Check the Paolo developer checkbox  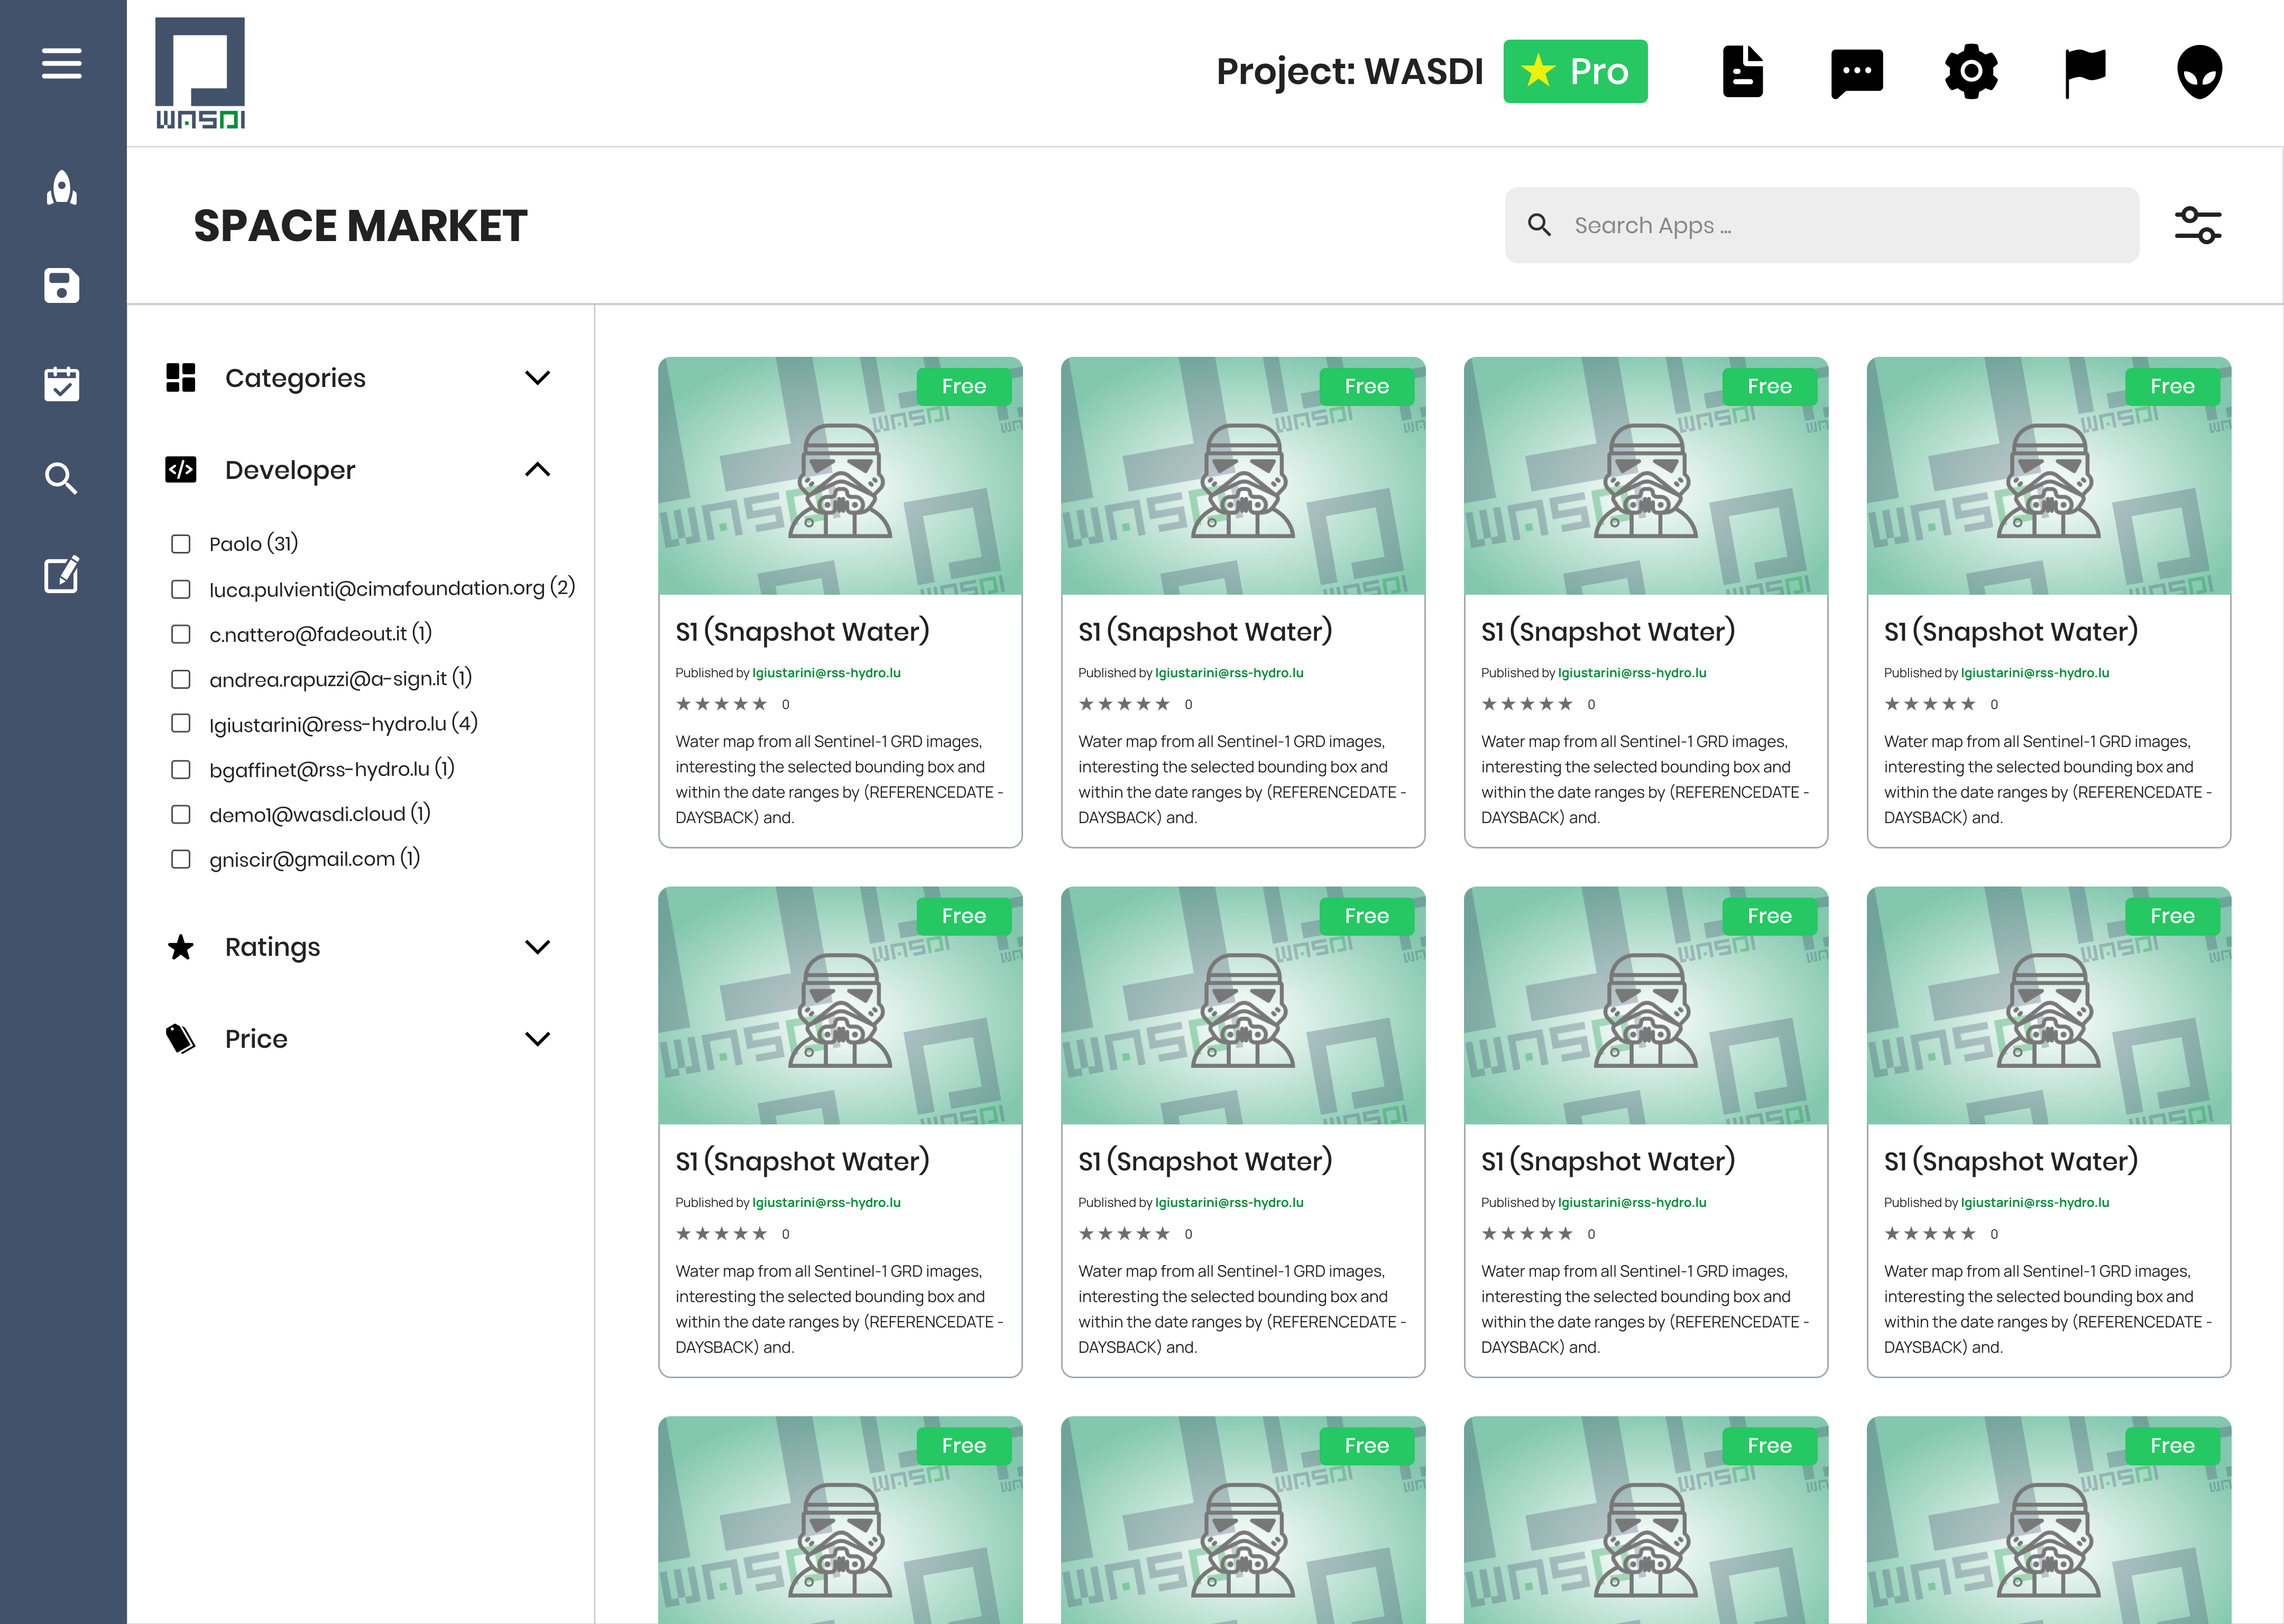[x=181, y=543]
